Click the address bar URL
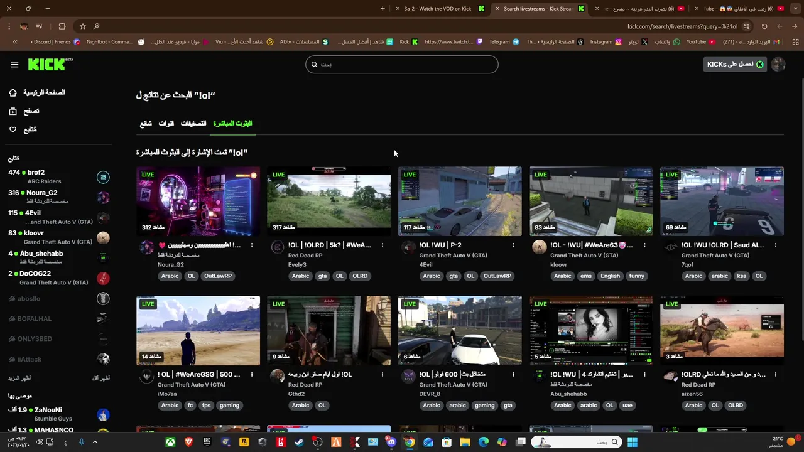Viewport: 804px width, 452px height. (682, 26)
